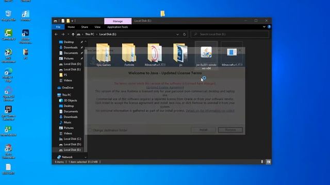This screenshot has height=185, width=330.
Task: Open Mem Reduct desktop shortcut
Action: [x=8, y=131]
